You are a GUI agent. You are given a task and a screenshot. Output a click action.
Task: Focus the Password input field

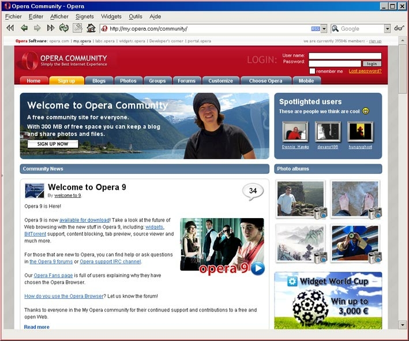click(335, 63)
